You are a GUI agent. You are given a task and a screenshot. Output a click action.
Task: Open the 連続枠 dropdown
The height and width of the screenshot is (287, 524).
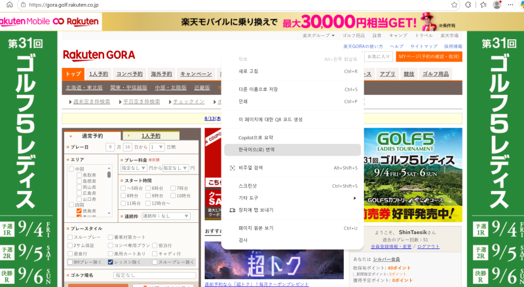pos(166,216)
